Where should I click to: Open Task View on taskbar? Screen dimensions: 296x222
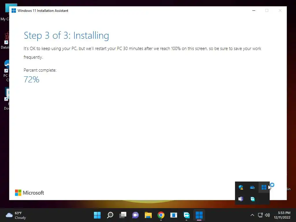(123, 215)
